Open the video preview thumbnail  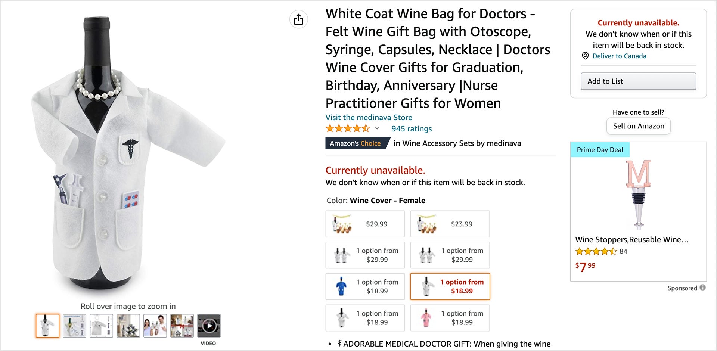point(209,326)
